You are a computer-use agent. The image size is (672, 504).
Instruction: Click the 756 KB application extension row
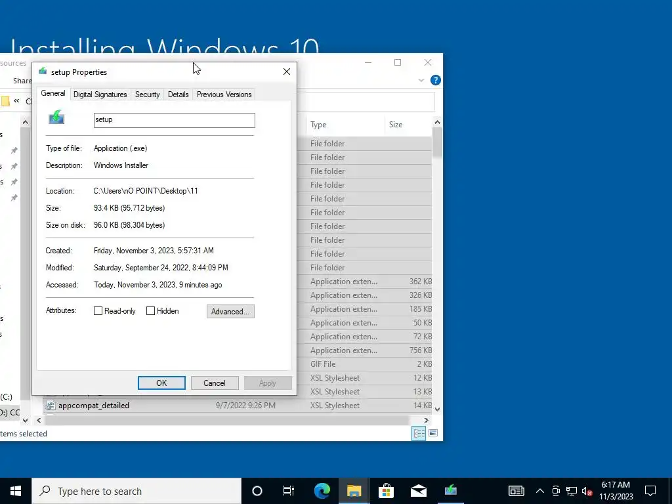(x=364, y=350)
